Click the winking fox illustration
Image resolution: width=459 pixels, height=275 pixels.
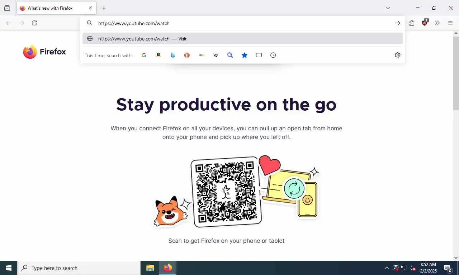171,211
